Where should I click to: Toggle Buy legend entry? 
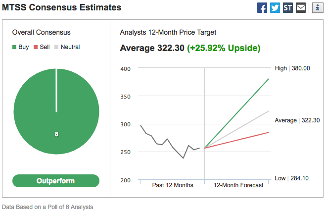pos(21,47)
